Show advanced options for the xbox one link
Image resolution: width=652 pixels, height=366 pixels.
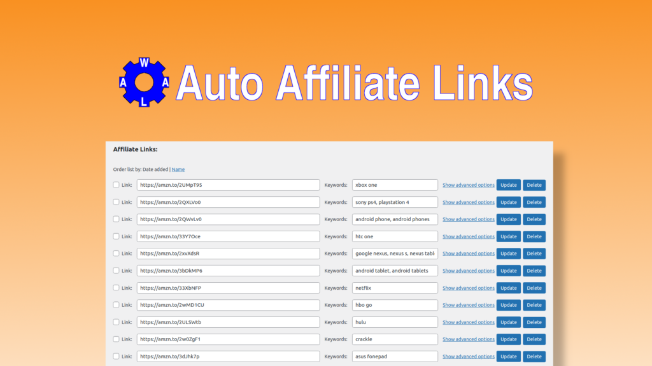468,185
